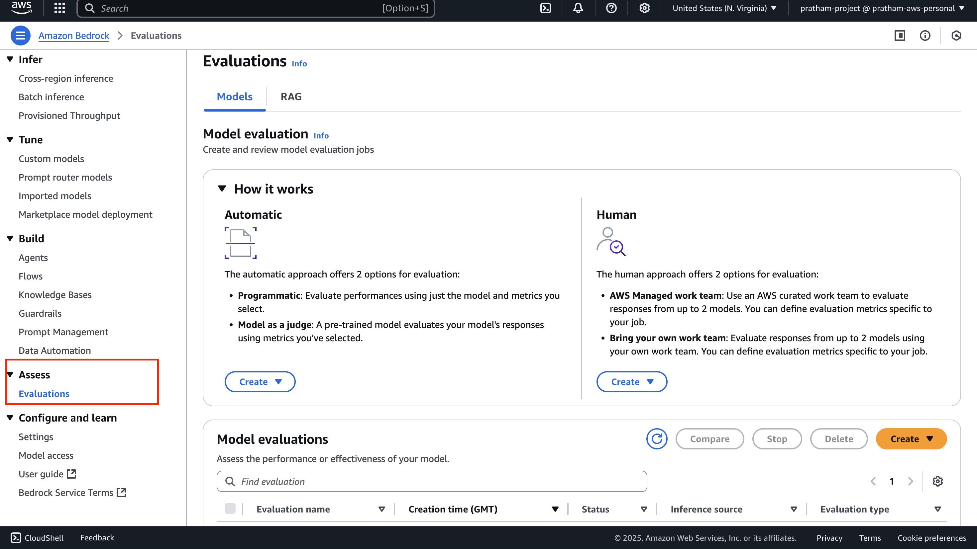Open Prompt router models in sidebar
This screenshot has height=549, width=977.
(65, 177)
